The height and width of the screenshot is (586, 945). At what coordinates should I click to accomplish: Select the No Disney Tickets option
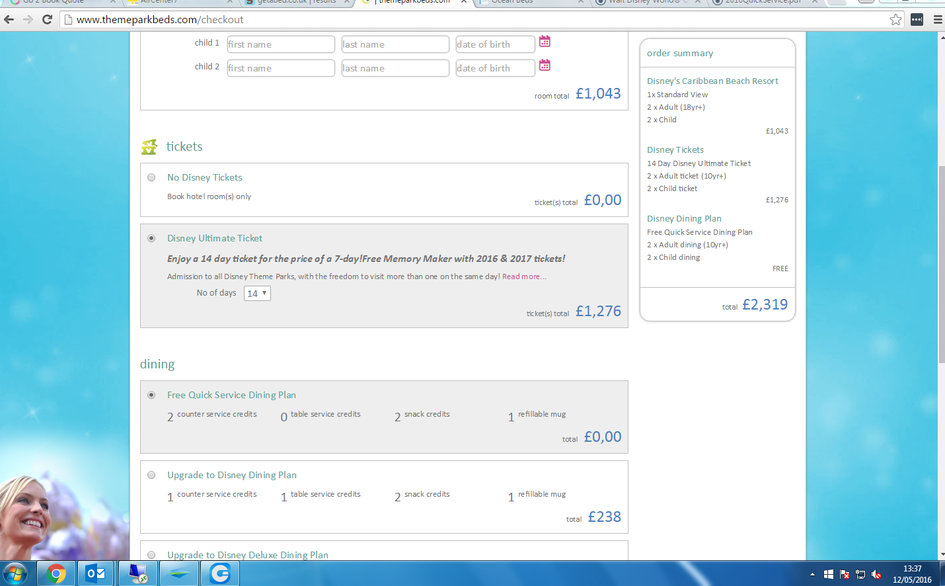[151, 177]
